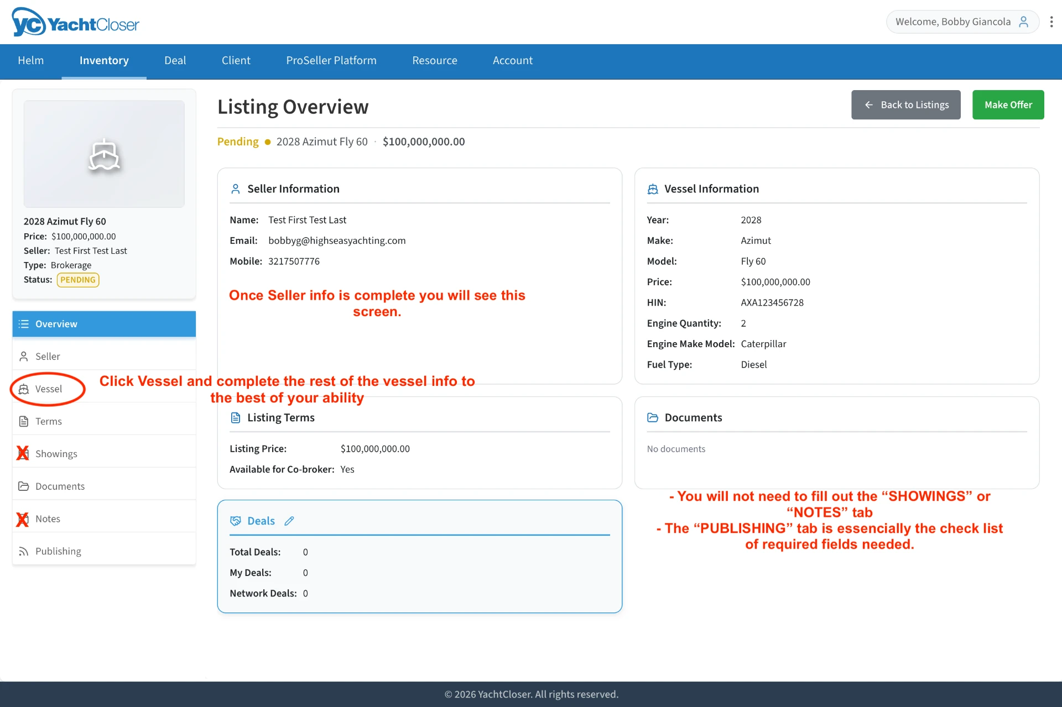Click the Publishing feed icon in sidebar
The image size is (1062, 707).
(x=24, y=552)
